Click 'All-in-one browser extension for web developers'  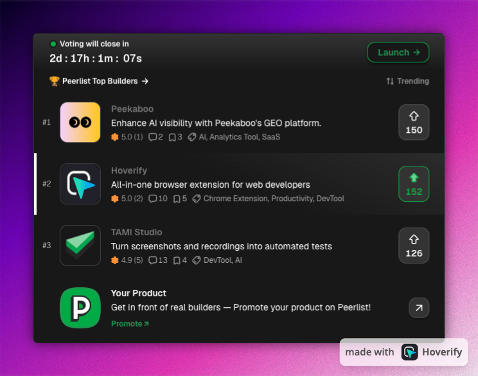210,185
